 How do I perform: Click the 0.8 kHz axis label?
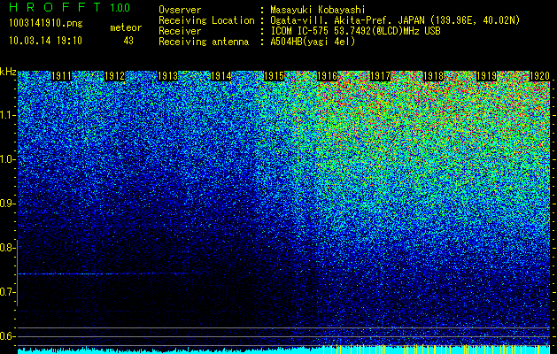click(x=6, y=248)
